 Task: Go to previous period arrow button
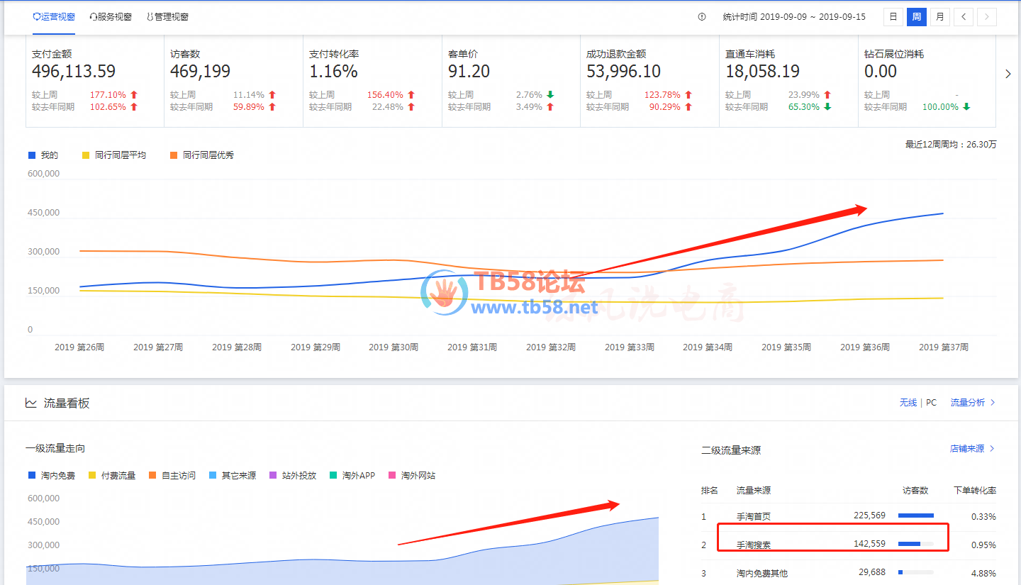[963, 17]
